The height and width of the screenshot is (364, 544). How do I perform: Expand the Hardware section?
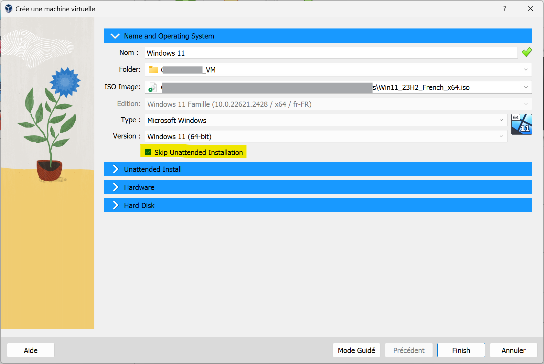coord(115,187)
